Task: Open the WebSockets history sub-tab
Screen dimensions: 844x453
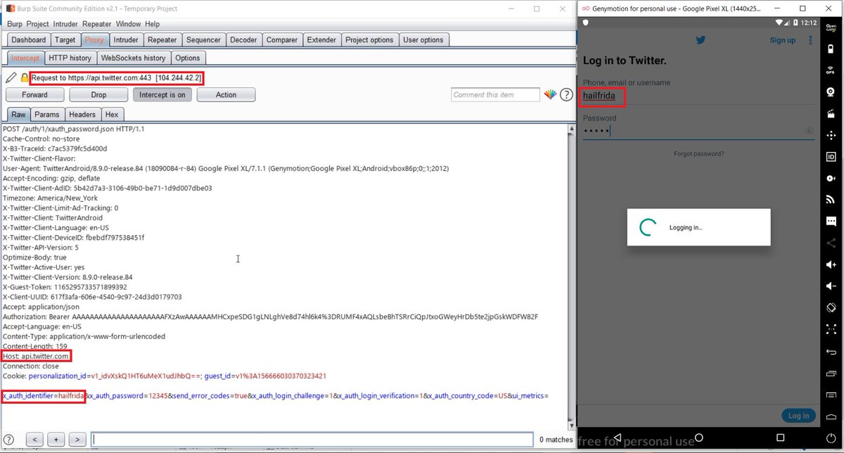Action: point(133,58)
